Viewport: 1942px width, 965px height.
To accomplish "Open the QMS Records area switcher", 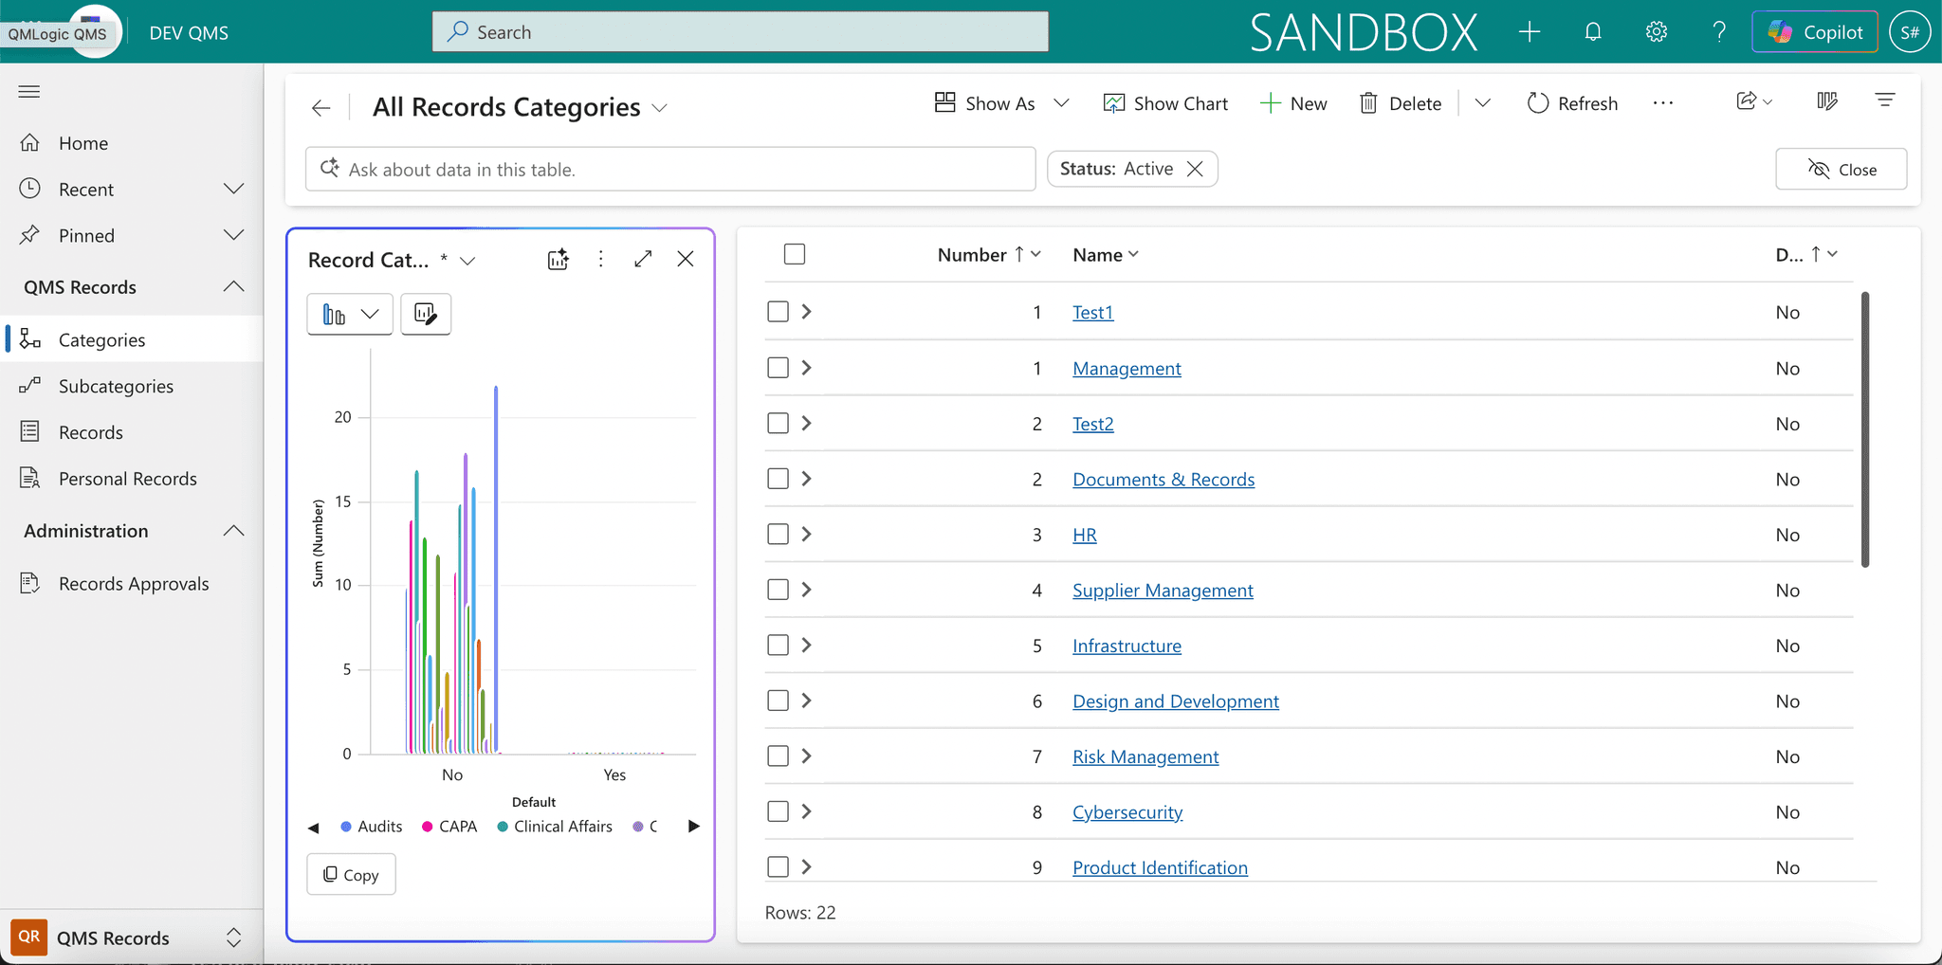I will click(132, 938).
